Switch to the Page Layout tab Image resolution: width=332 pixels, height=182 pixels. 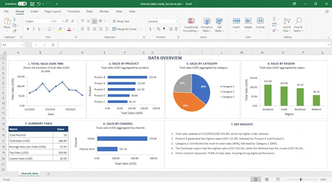53,11
